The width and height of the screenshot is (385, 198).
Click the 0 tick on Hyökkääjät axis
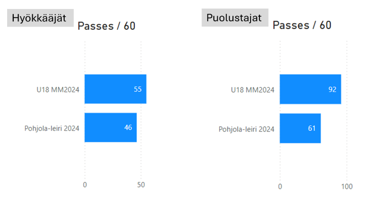[85, 185]
